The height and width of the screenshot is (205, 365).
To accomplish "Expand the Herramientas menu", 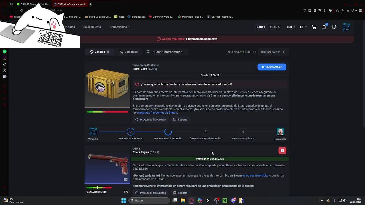I will pyautogui.click(x=120, y=27).
